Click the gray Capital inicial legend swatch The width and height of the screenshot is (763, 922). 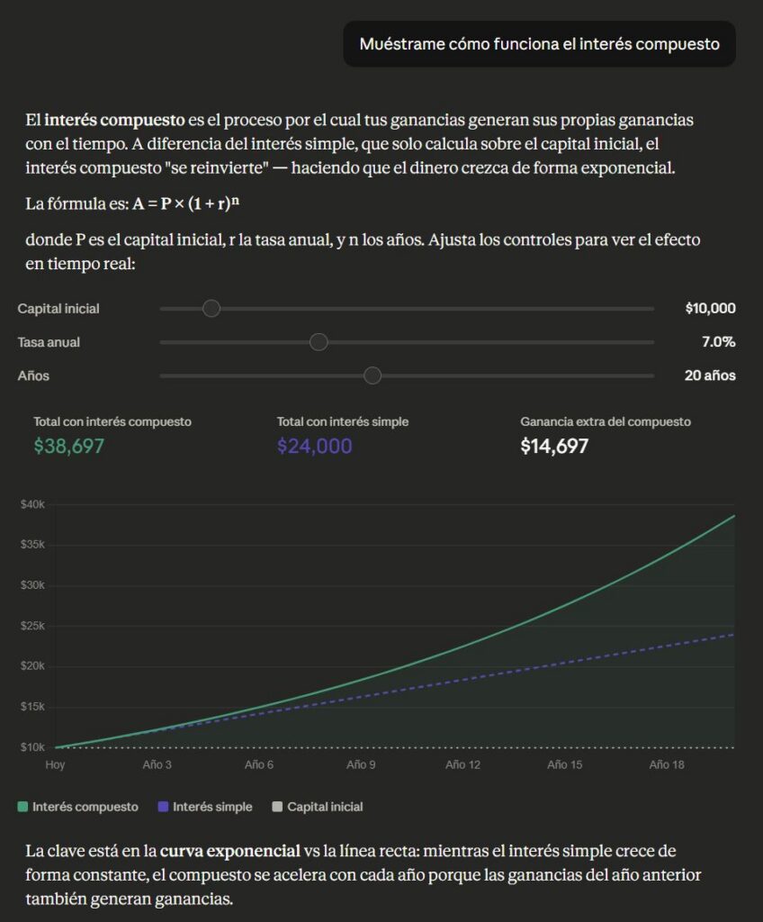277,807
